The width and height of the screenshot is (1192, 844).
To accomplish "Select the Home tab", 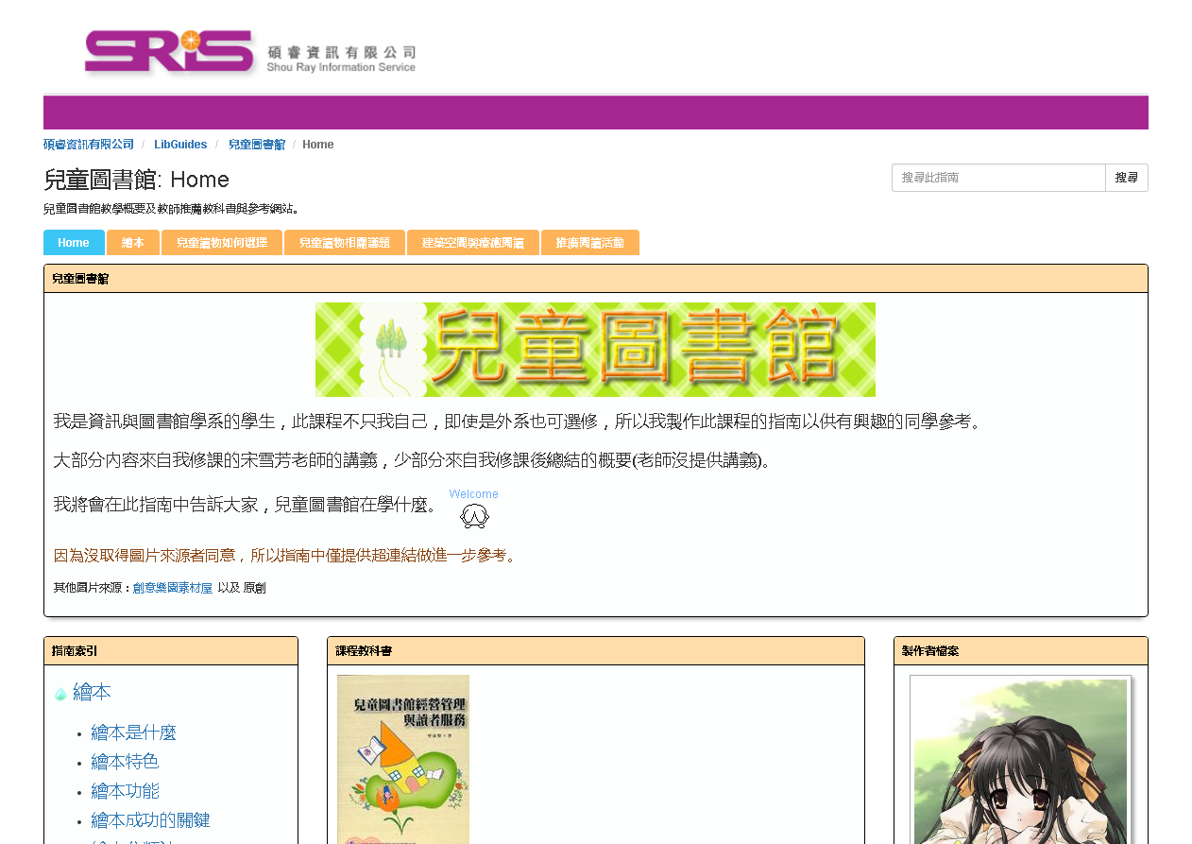I will click(74, 242).
